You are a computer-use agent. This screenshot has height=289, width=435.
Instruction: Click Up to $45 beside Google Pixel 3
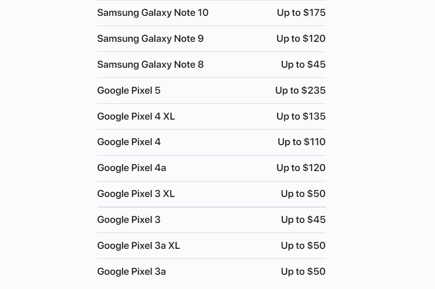(303, 220)
